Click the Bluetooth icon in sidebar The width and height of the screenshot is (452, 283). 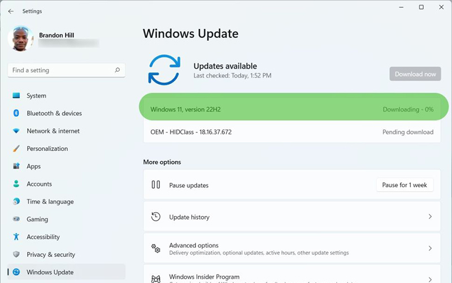tap(16, 113)
